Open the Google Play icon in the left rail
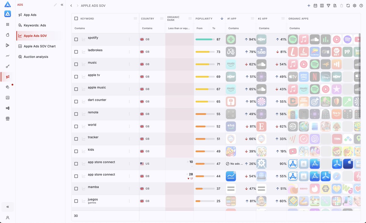This screenshot has height=223, width=366. (8, 45)
